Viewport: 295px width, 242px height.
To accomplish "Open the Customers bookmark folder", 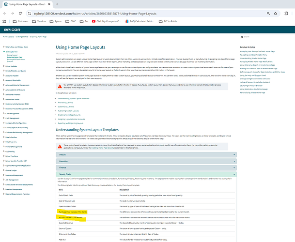I will tap(20, 22).
